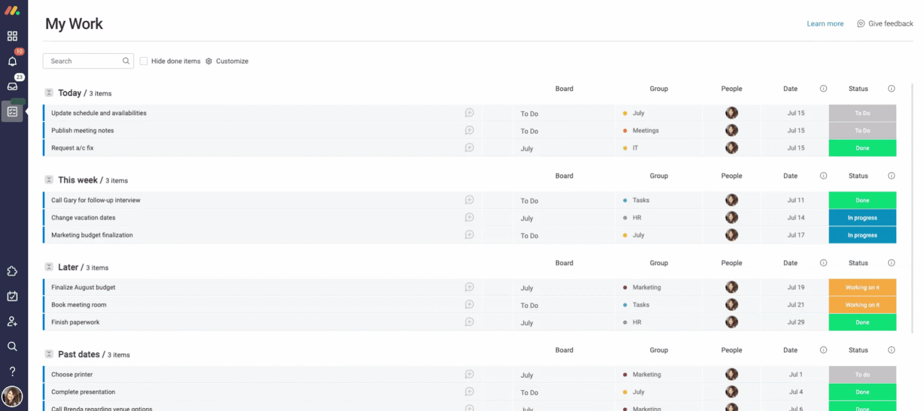Collapse the This week group
This screenshot has width=924, height=411.
(49, 180)
